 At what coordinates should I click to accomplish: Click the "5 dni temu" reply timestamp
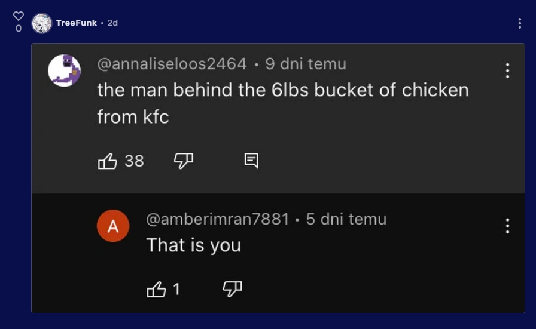[x=346, y=219]
